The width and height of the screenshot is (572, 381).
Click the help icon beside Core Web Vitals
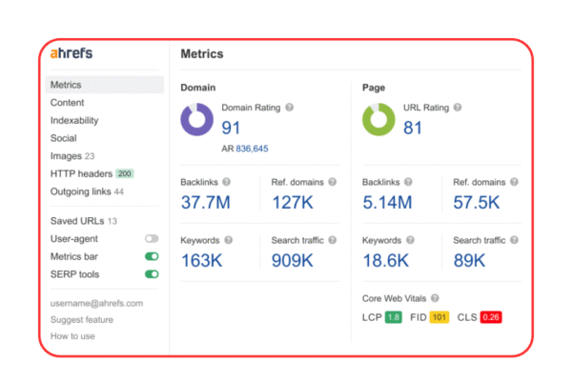436,298
